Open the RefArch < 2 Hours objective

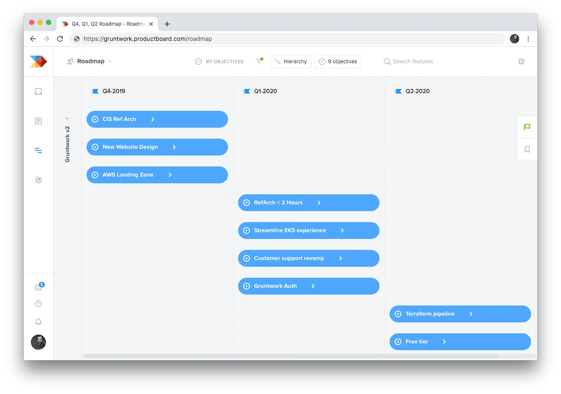pyautogui.click(x=309, y=203)
